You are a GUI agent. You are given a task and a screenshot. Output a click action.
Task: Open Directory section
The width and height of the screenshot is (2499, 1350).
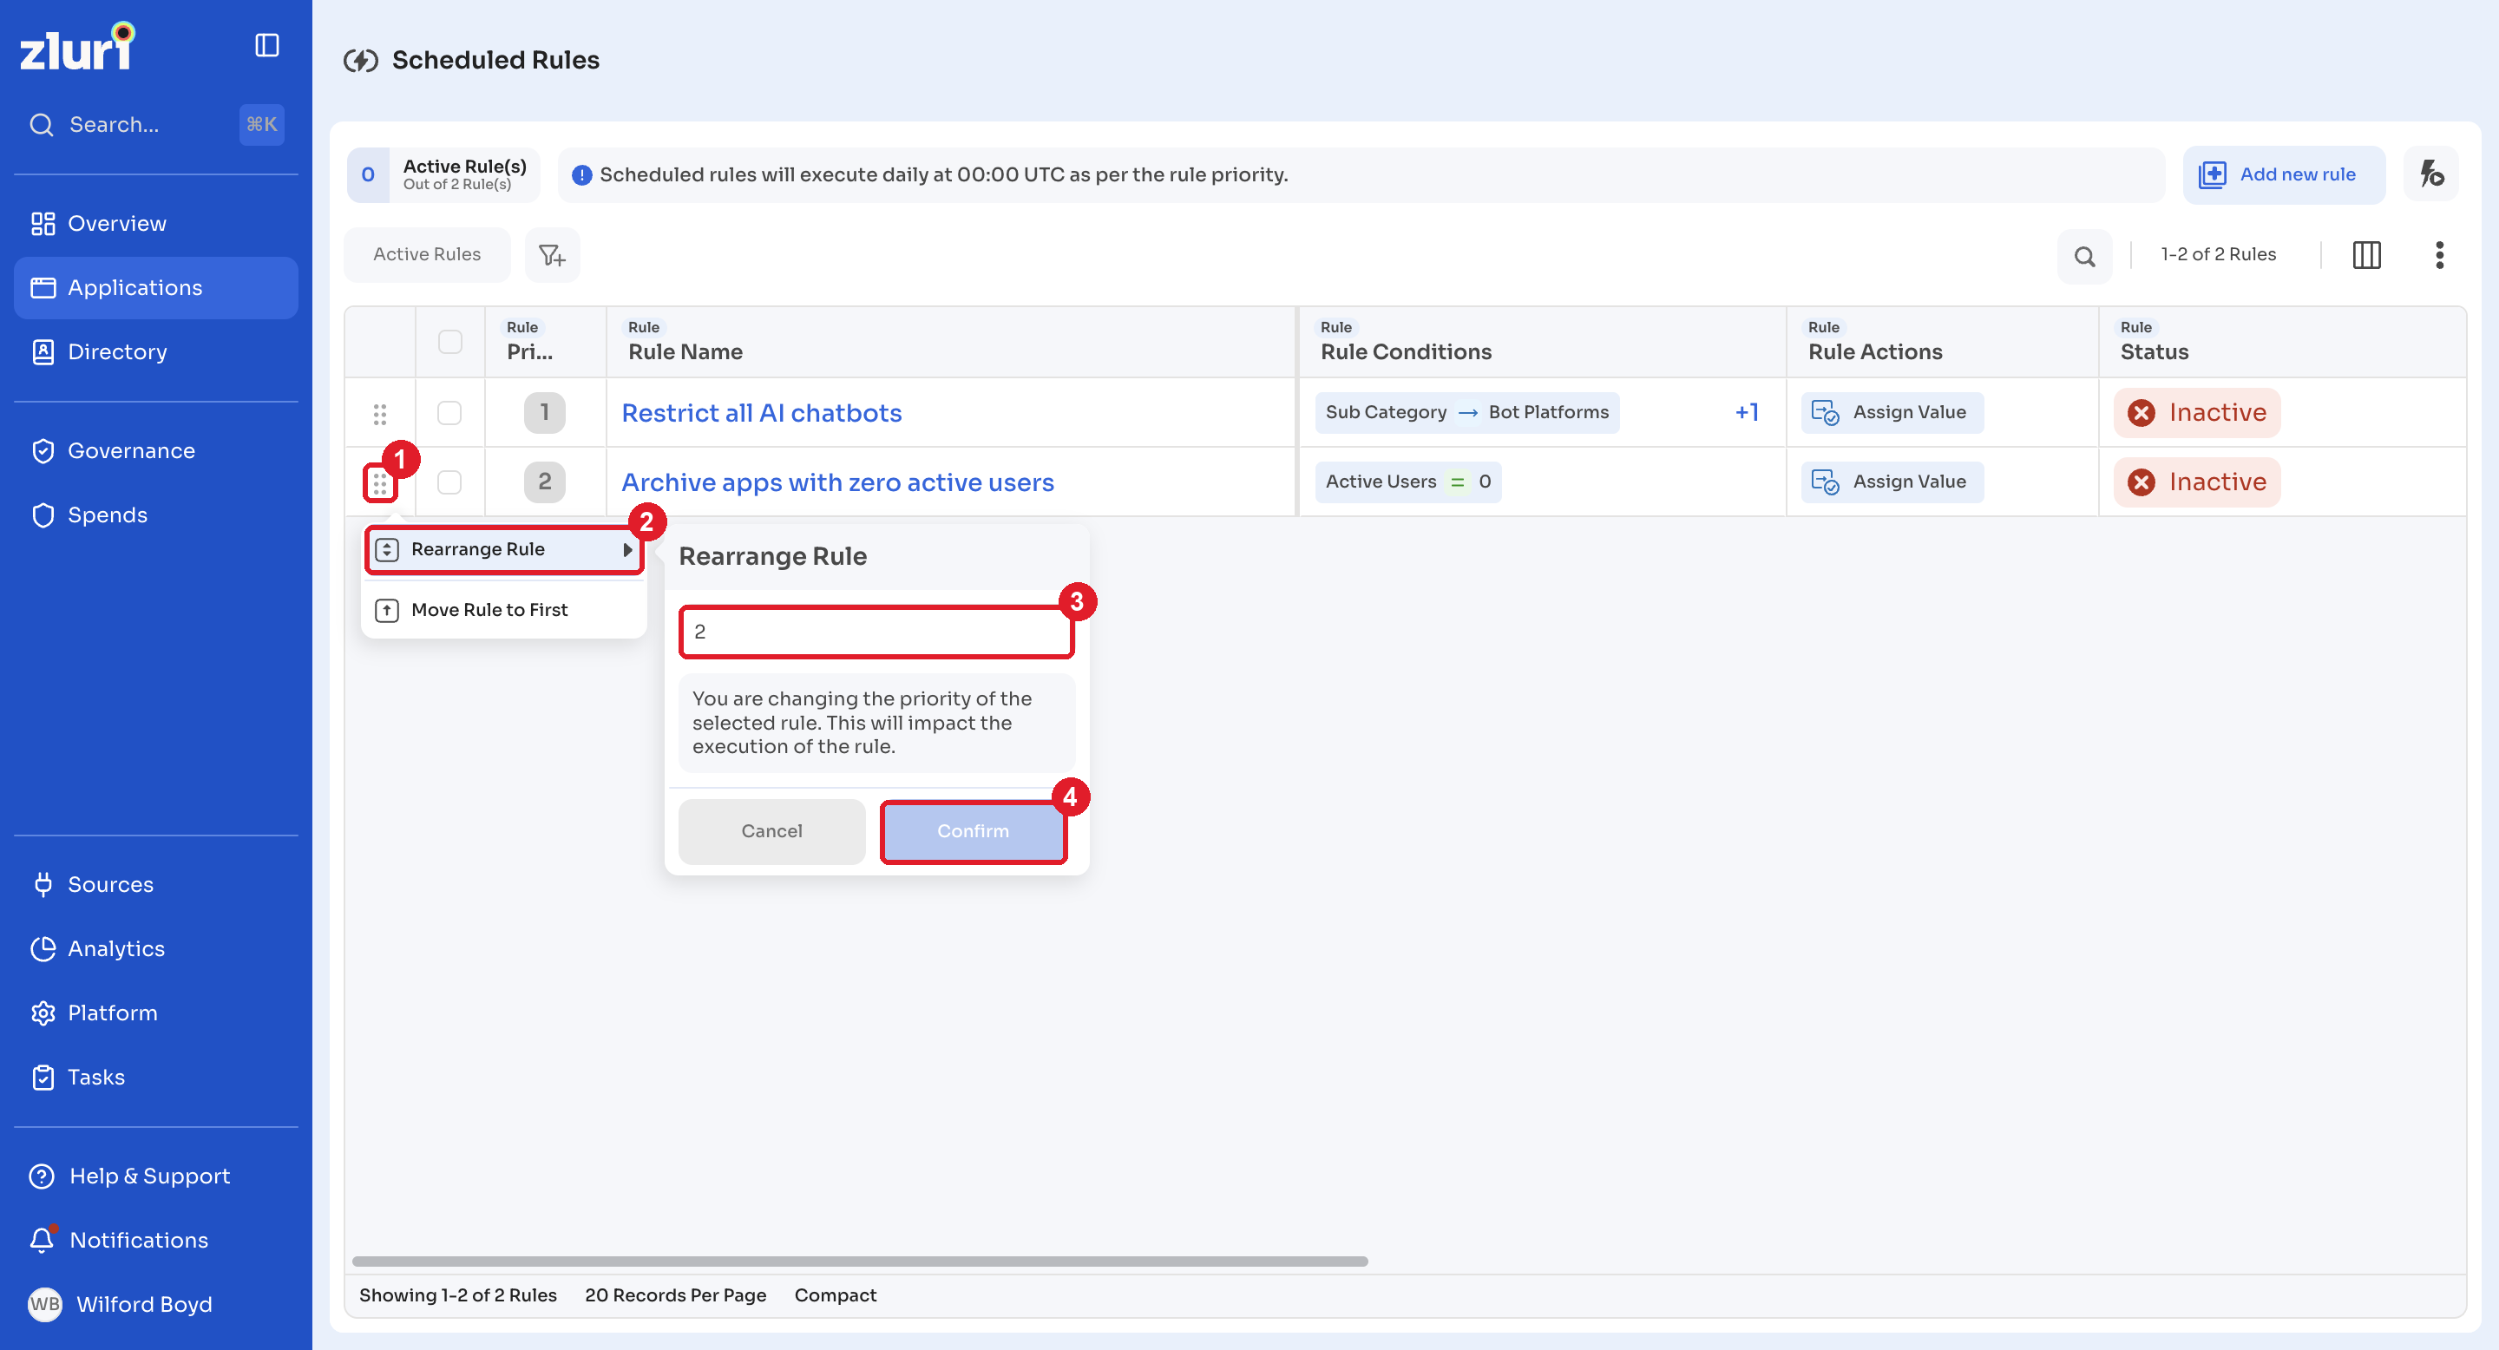point(155,352)
